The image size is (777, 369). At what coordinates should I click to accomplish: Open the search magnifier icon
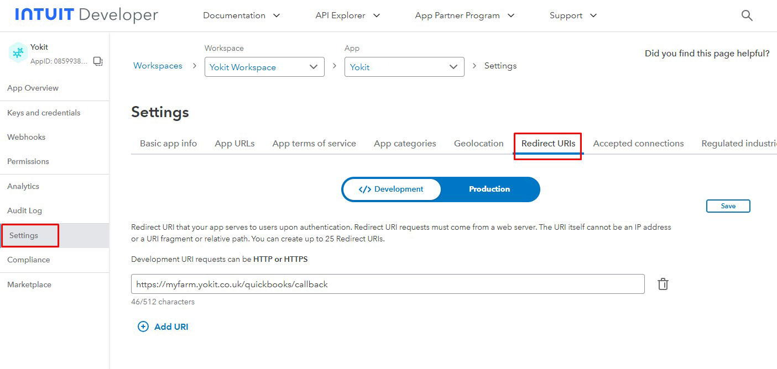coord(747,15)
